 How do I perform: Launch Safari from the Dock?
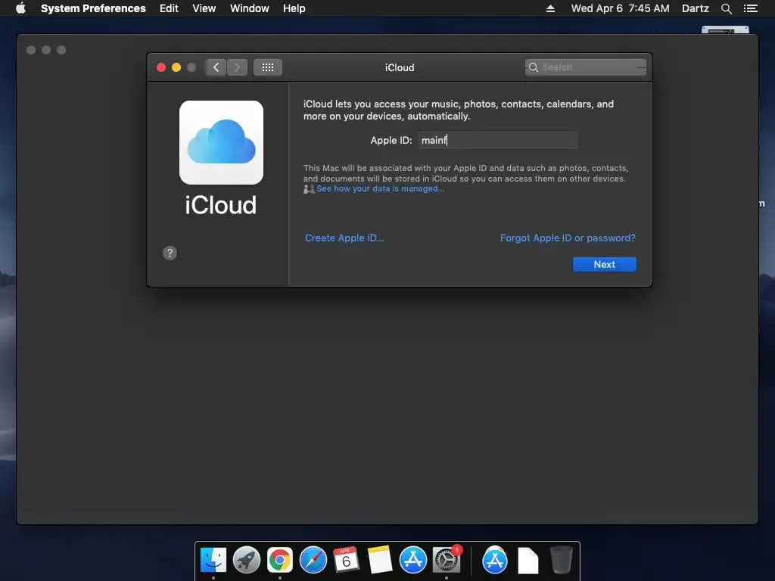(313, 560)
